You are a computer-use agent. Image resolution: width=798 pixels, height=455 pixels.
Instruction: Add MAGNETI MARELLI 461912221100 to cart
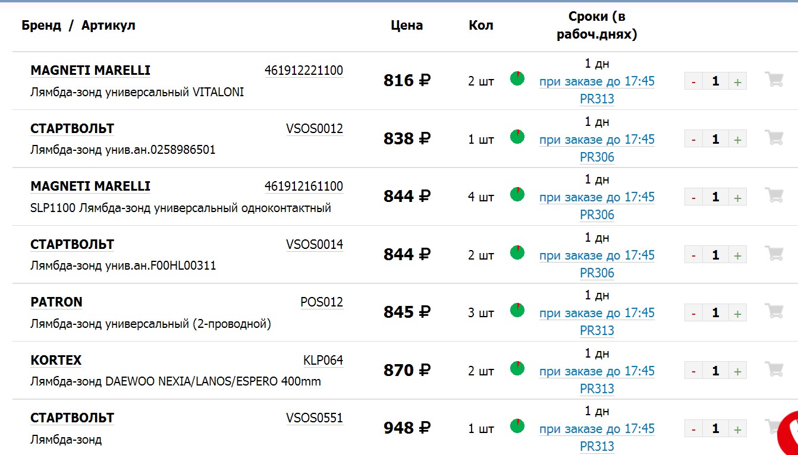pos(774,80)
